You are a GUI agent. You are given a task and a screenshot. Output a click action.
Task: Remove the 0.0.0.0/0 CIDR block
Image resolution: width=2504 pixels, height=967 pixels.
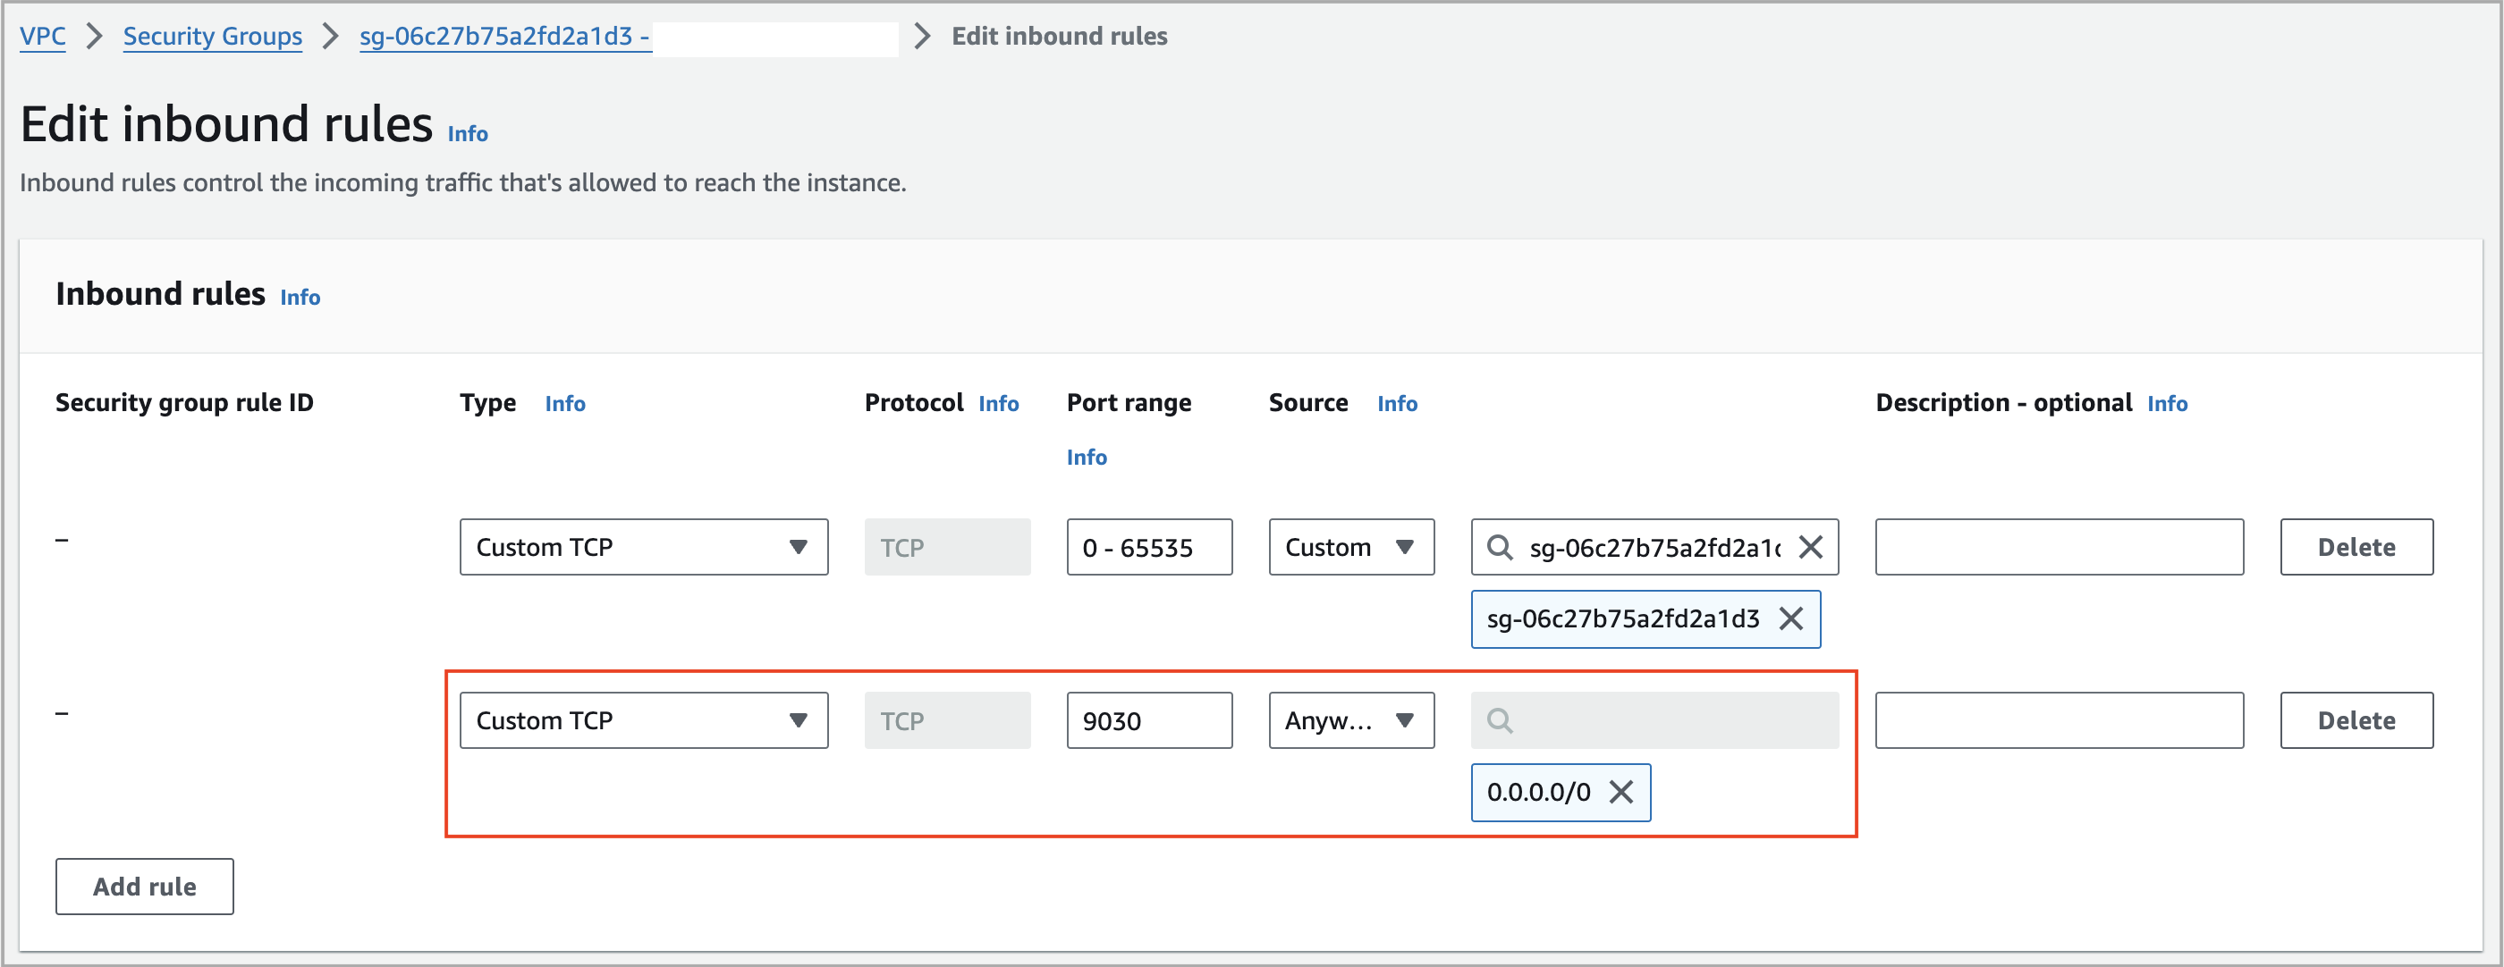click(x=1621, y=792)
